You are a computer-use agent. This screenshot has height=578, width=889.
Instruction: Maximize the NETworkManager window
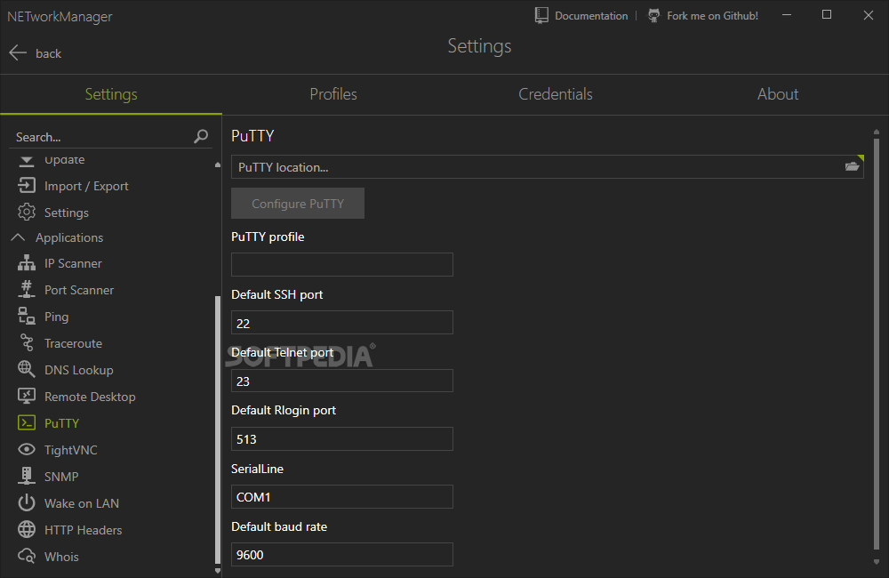pos(827,15)
